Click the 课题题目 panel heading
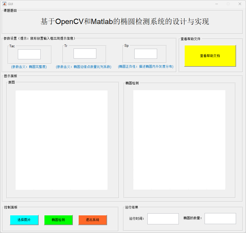 [x=10, y=10]
